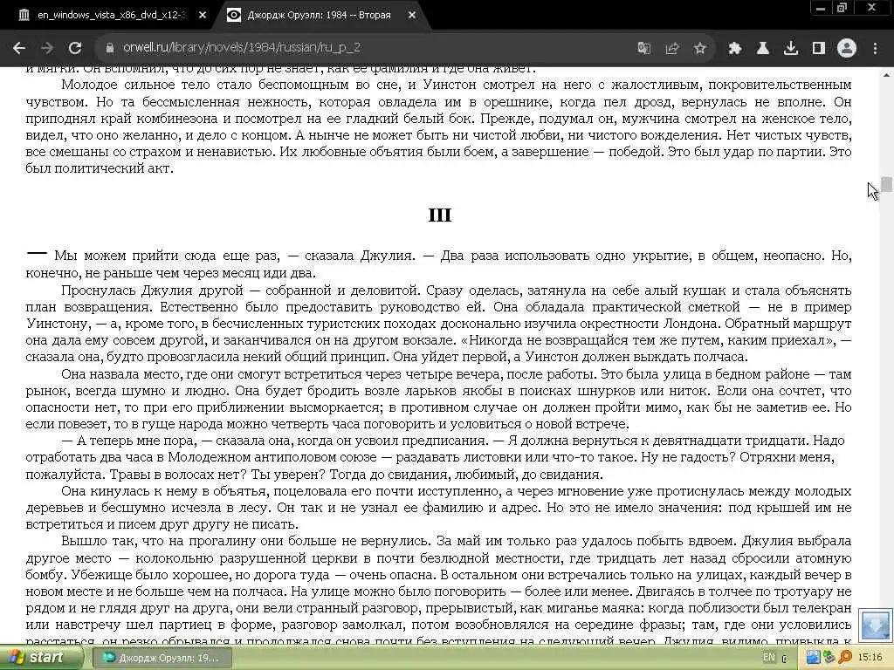Click the forward navigation arrow
Screen dimensions: 894x670
click(47, 48)
